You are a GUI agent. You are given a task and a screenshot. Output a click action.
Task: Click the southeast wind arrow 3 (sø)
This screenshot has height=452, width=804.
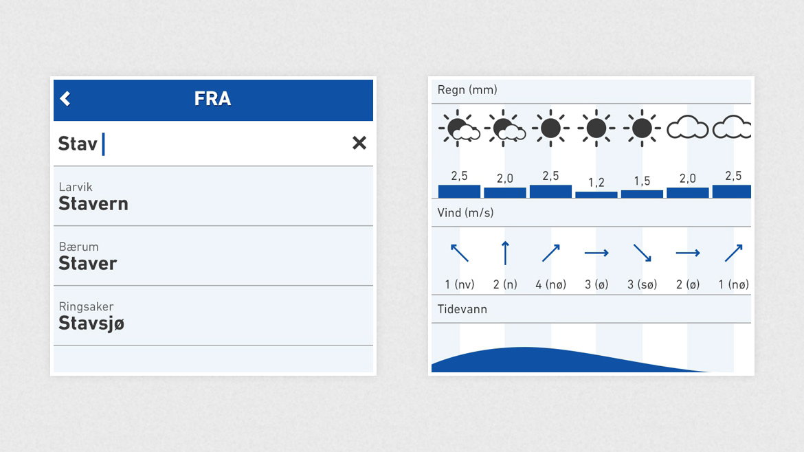point(642,253)
